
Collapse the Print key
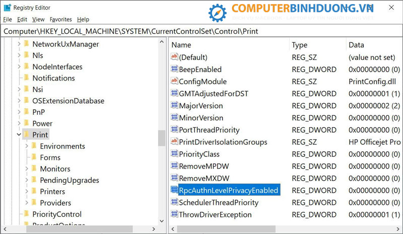pos(19,134)
